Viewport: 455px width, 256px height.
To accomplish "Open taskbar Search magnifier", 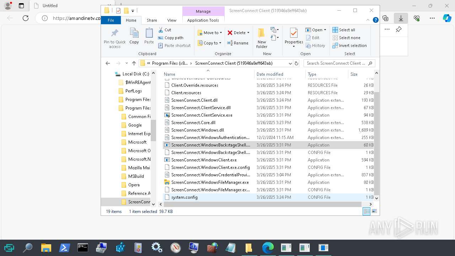I will tap(27, 247).
